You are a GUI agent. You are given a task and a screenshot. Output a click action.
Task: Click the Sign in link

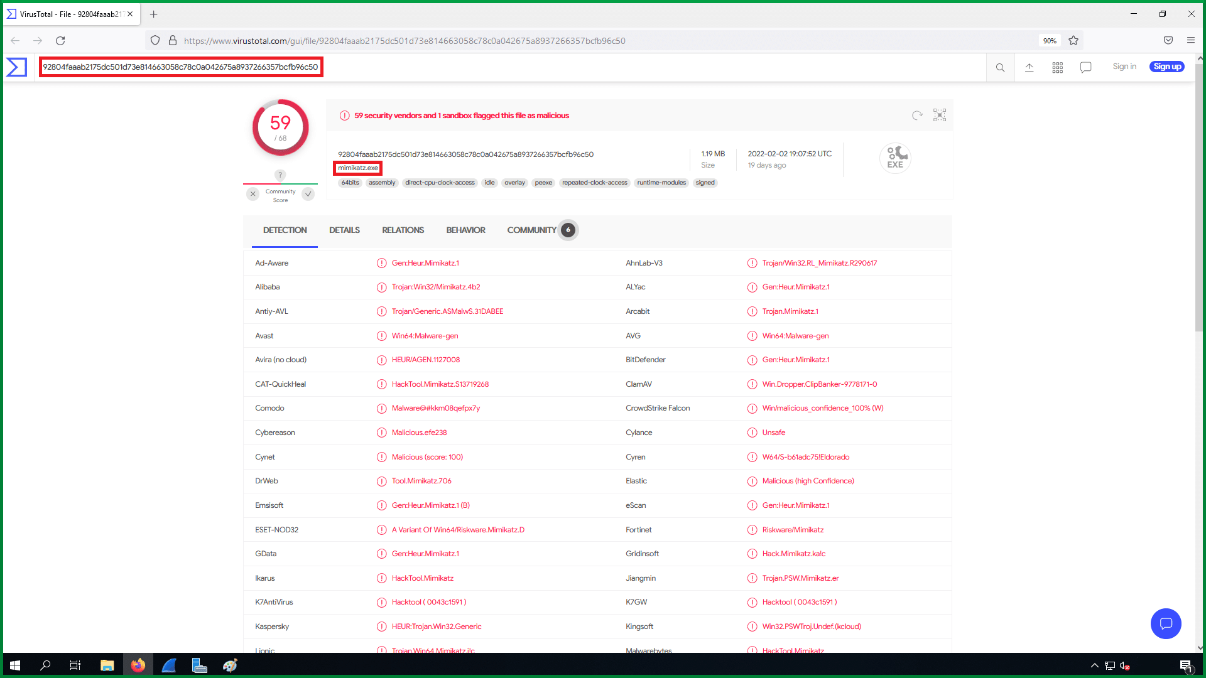click(1124, 67)
